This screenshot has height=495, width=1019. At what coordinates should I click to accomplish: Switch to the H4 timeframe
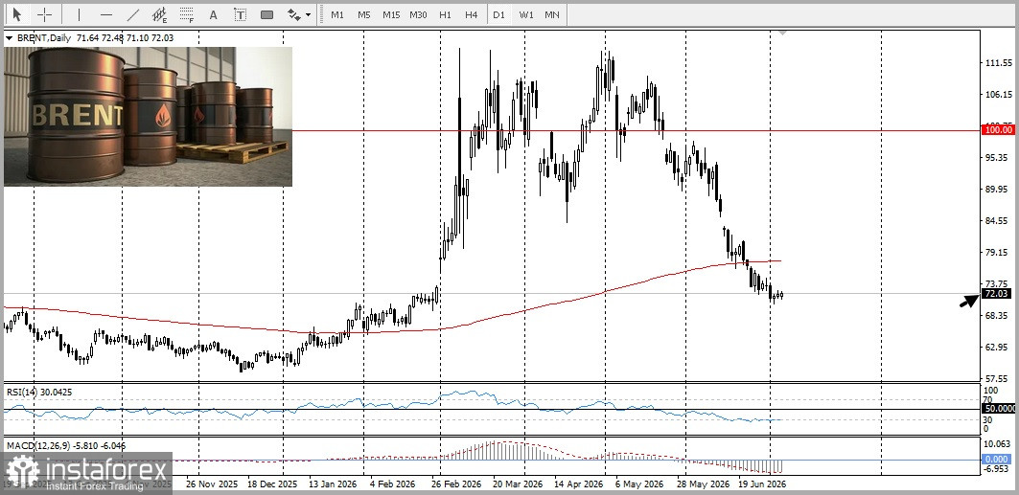pyautogui.click(x=472, y=14)
